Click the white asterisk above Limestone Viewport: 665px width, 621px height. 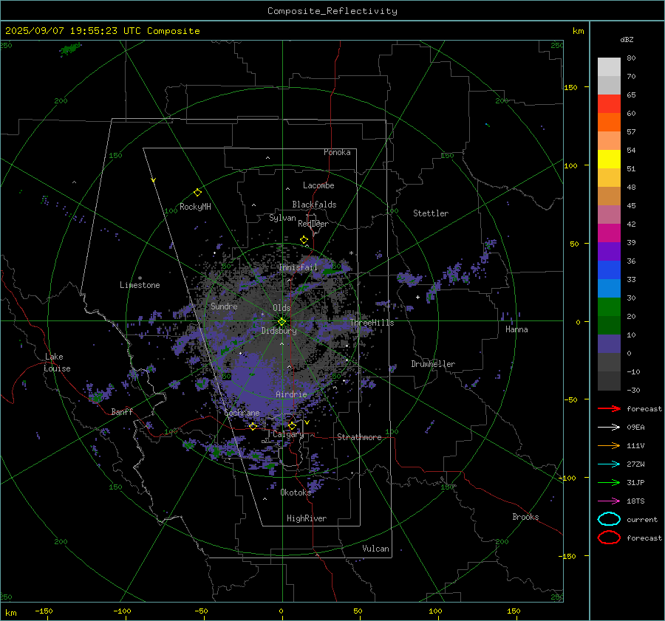(140, 278)
